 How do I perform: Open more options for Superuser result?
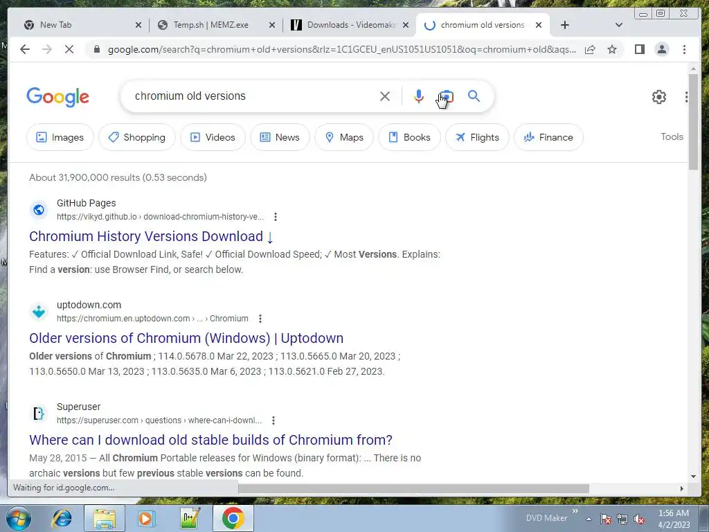tap(273, 420)
